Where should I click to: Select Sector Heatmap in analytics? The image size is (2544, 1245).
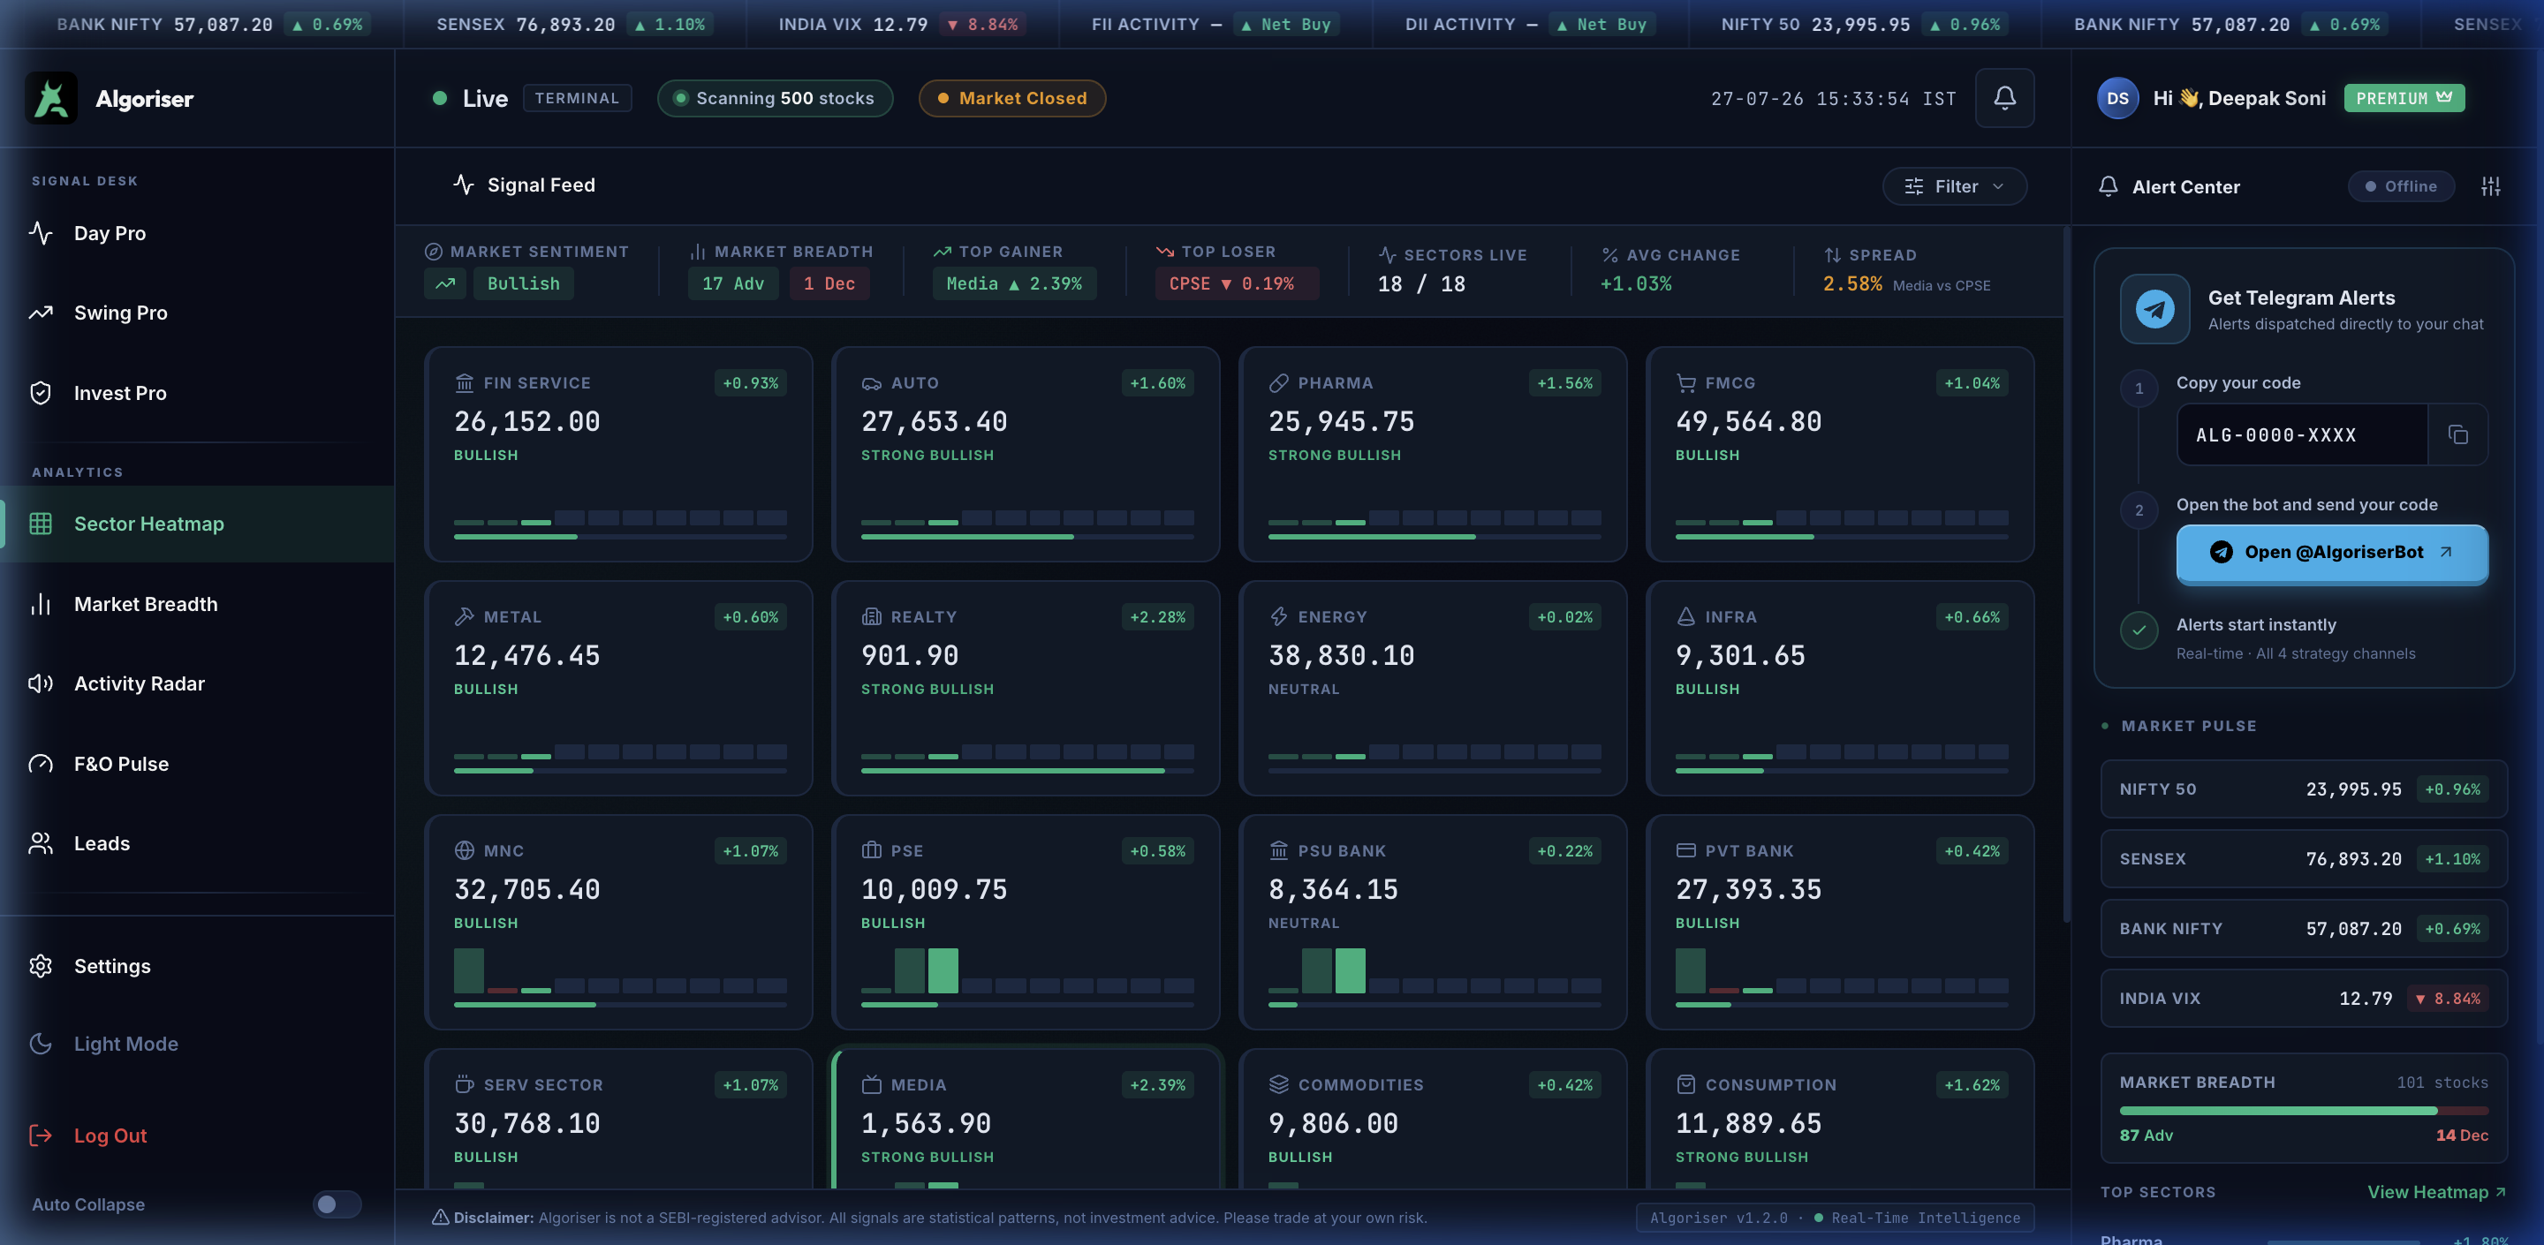tap(198, 524)
